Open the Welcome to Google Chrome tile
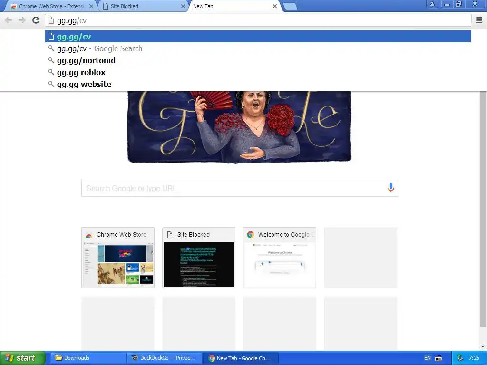Image resolution: width=487 pixels, height=365 pixels. 280,258
